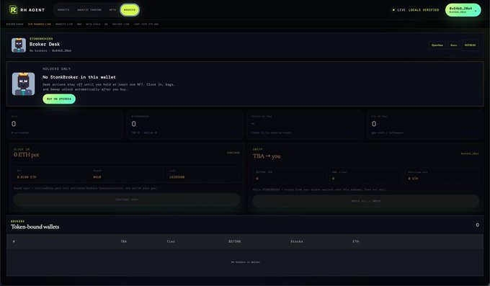
Task: Click the Refresh button
Action: (x=470, y=45)
